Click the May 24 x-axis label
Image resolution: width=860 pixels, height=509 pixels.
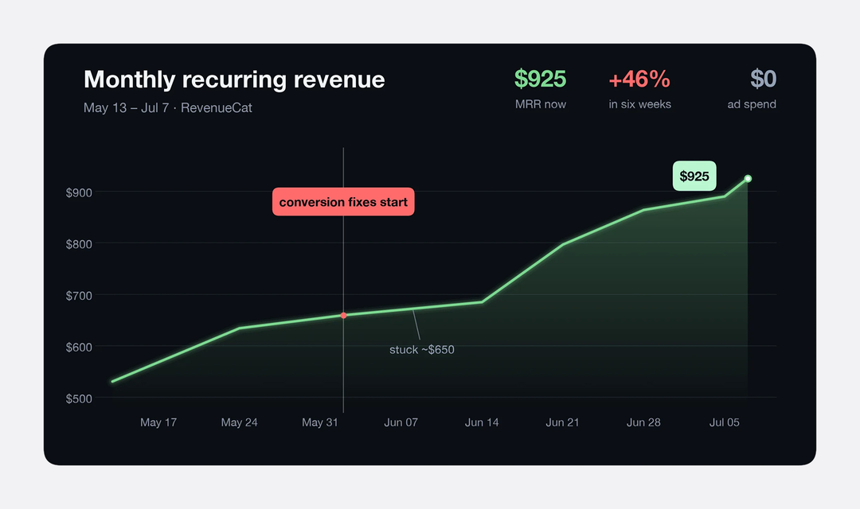(239, 422)
